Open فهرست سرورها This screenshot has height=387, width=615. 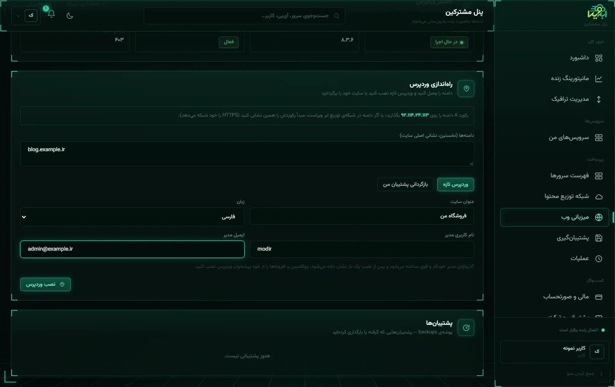coord(555,175)
